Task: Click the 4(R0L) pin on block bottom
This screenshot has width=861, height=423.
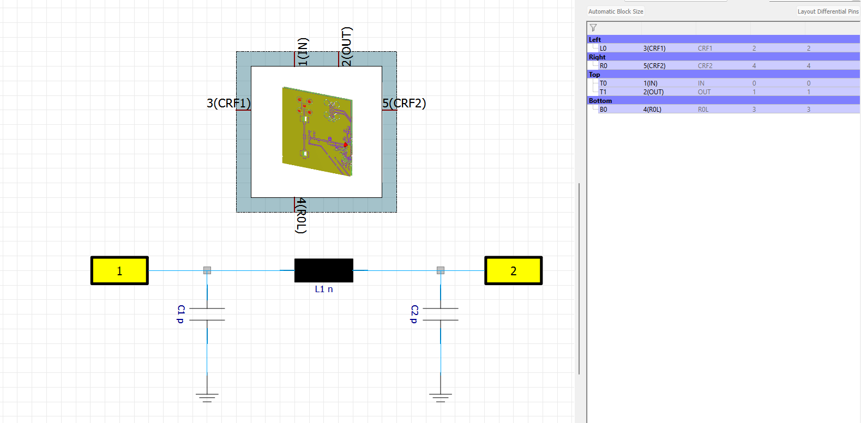Action: coord(301,215)
